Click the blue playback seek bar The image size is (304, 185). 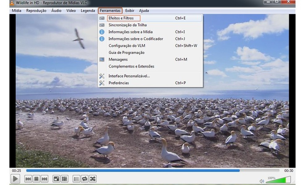point(133,170)
